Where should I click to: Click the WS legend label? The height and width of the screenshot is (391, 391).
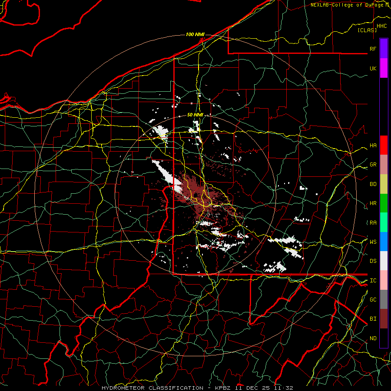tap(373, 242)
